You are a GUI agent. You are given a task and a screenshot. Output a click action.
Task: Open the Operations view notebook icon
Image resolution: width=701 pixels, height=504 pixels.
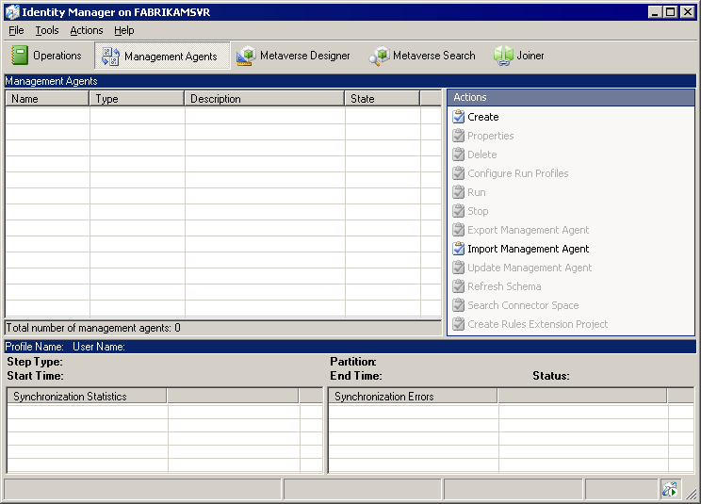(19, 56)
